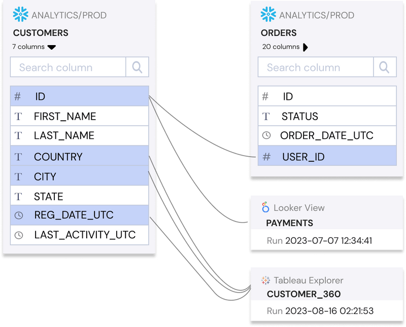Click the magnifier icon in ORDERS search bar
This screenshot has width=406, height=327.
click(385, 67)
